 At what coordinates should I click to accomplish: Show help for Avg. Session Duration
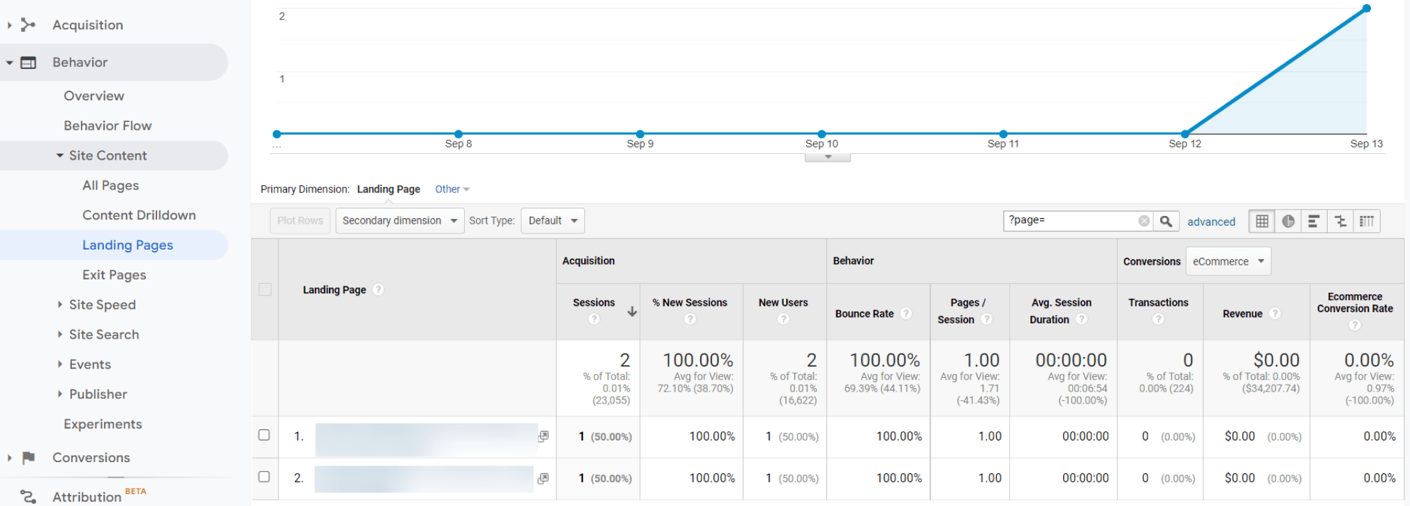(1081, 319)
